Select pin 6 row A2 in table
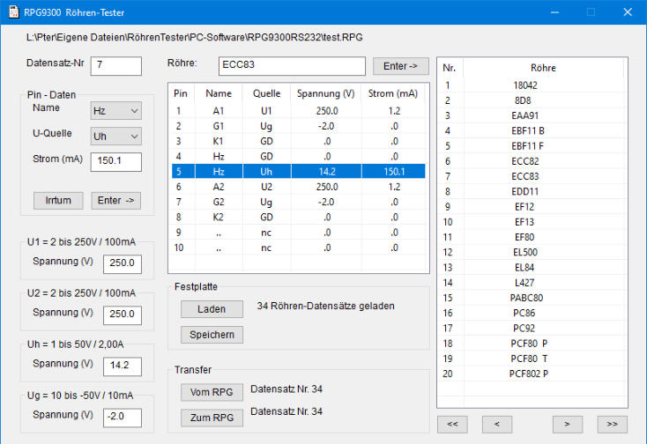Screen dimensions: 647x444 [x=298, y=187]
